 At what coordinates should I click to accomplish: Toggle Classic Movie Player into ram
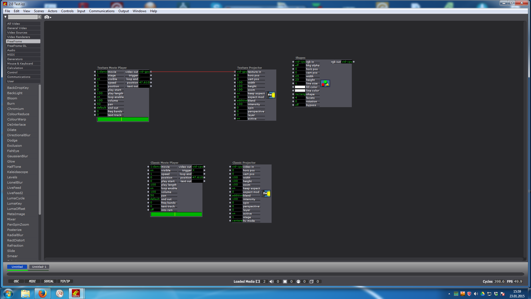155,210
